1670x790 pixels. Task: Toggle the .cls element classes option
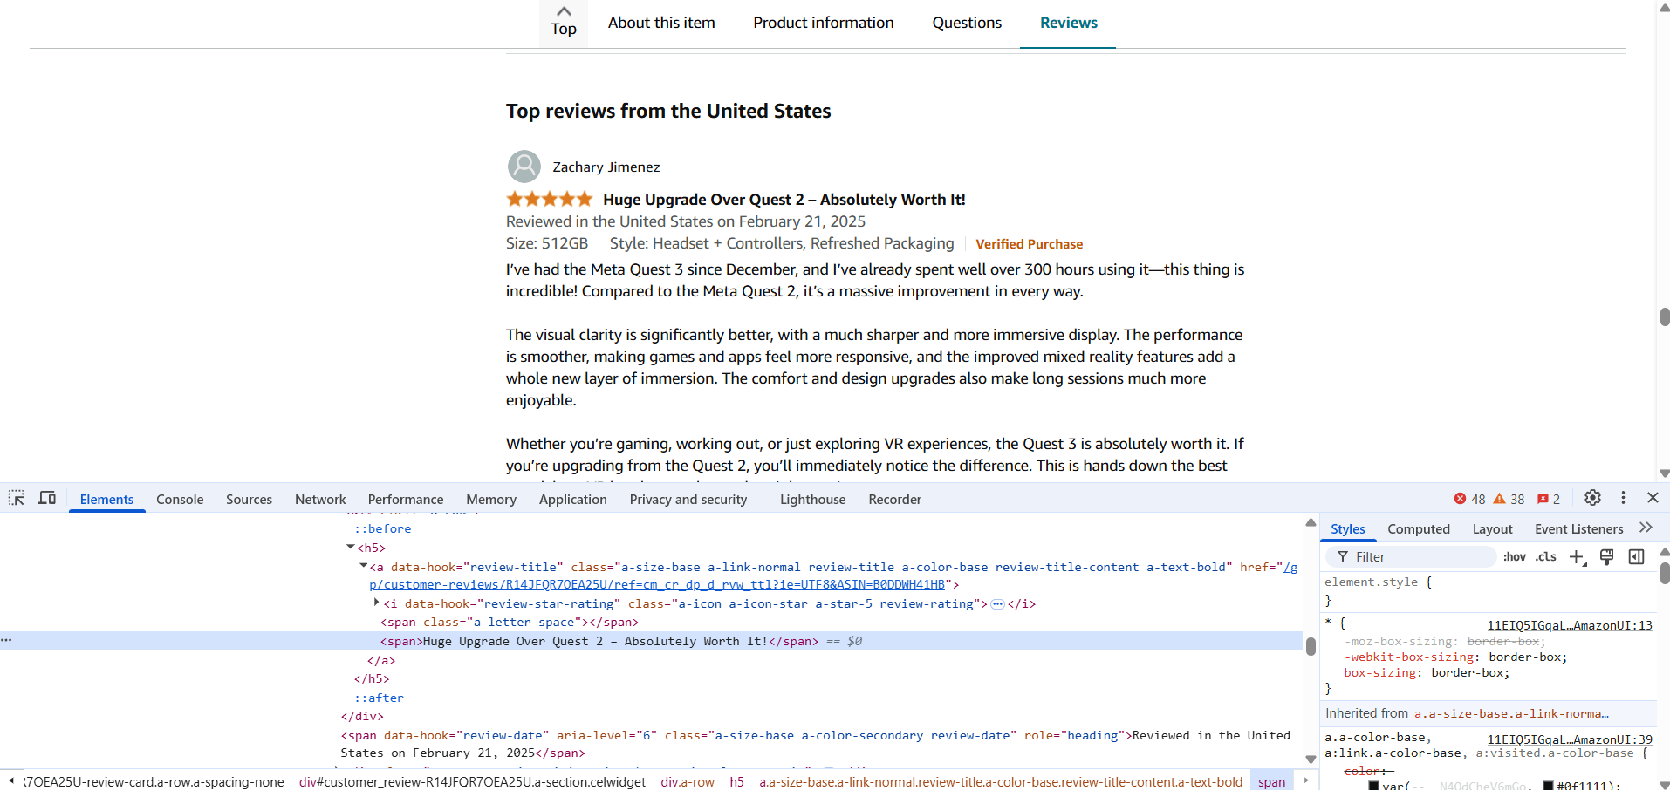[1546, 557]
